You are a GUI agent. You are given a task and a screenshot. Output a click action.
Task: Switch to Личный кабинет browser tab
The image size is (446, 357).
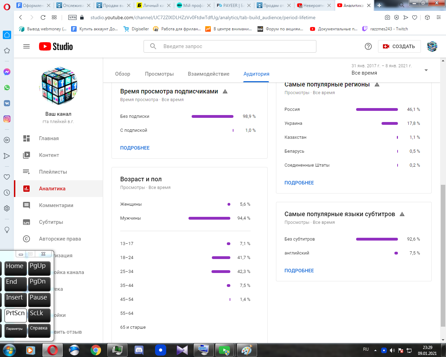click(154, 6)
